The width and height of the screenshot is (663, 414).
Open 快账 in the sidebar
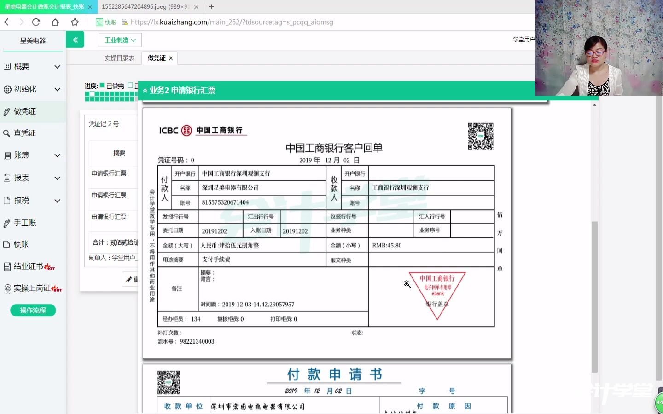tap(21, 244)
